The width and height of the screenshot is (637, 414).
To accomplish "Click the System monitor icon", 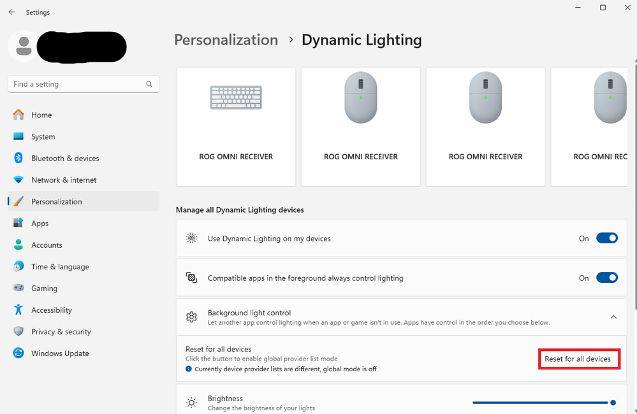I will [x=18, y=136].
